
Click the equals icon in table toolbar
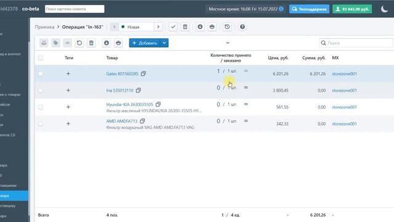tap(67, 43)
